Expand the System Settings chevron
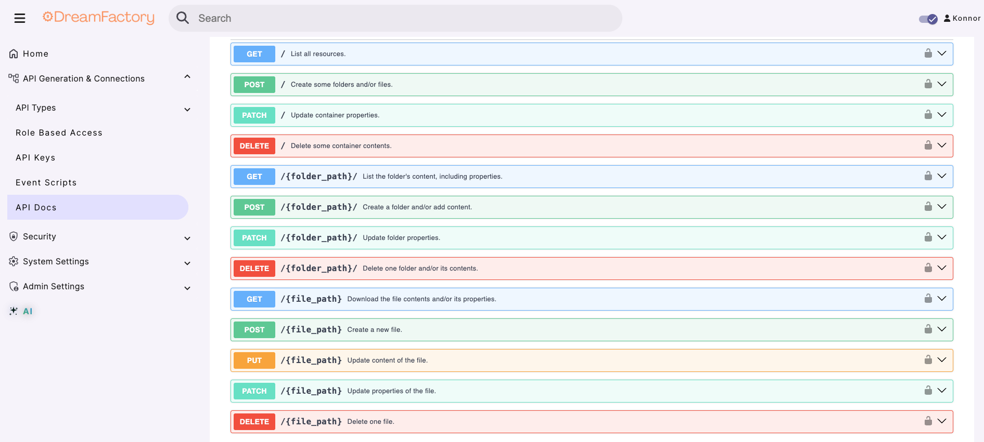This screenshot has height=442, width=984. tap(187, 263)
